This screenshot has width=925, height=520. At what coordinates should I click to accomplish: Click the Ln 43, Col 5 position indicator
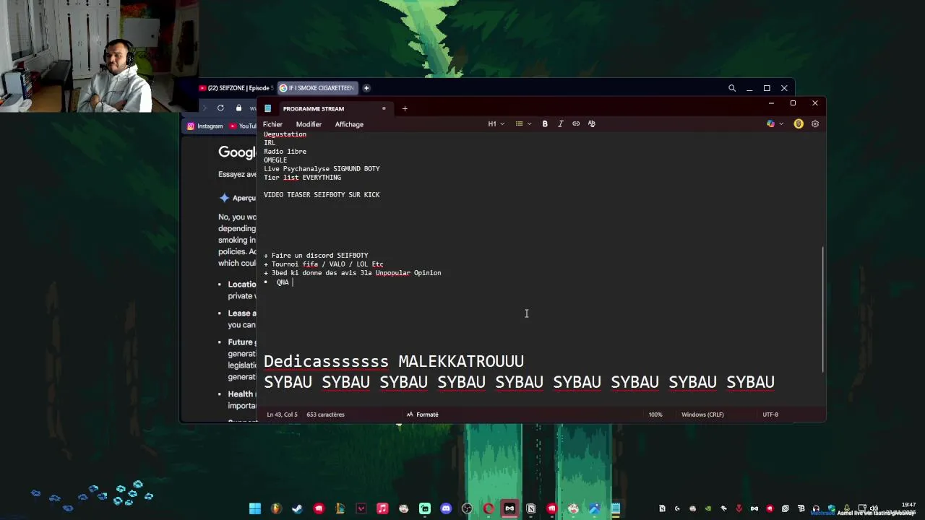pyautogui.click(x=282, y=415)
